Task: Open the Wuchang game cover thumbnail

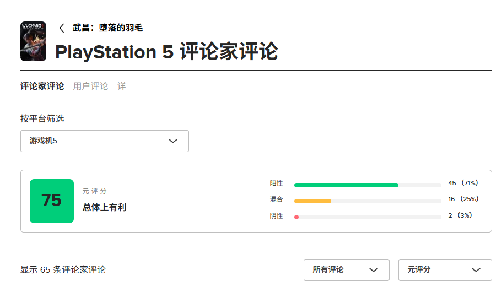Action: [33, 41]
